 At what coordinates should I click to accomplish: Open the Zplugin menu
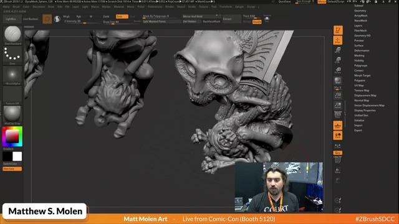(239, 7)
